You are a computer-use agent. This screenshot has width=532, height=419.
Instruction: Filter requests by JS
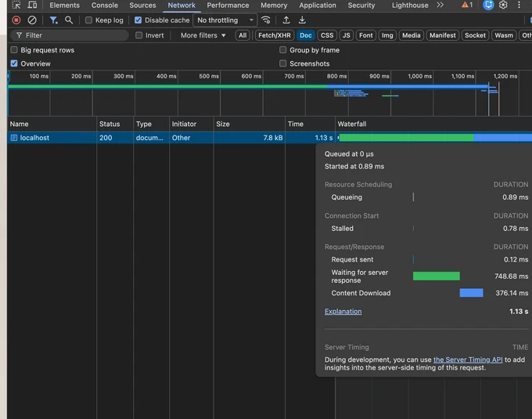(346, 35)
